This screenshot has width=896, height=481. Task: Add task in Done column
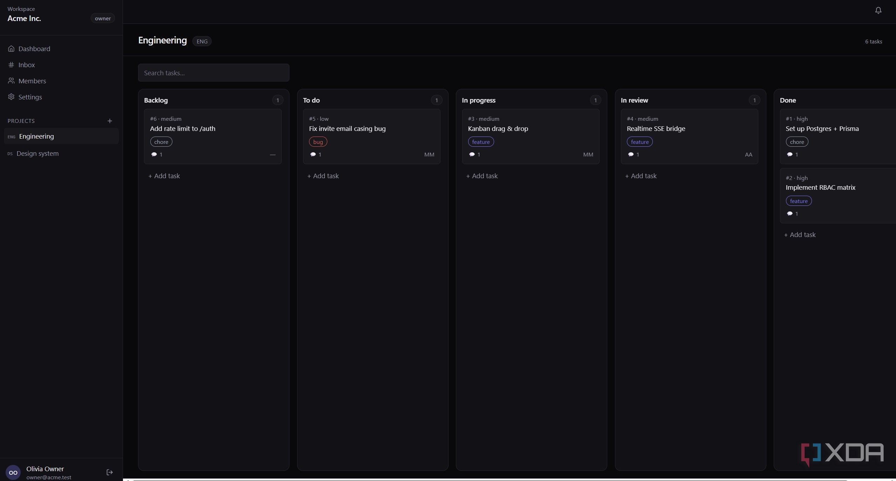coord(800,235)
